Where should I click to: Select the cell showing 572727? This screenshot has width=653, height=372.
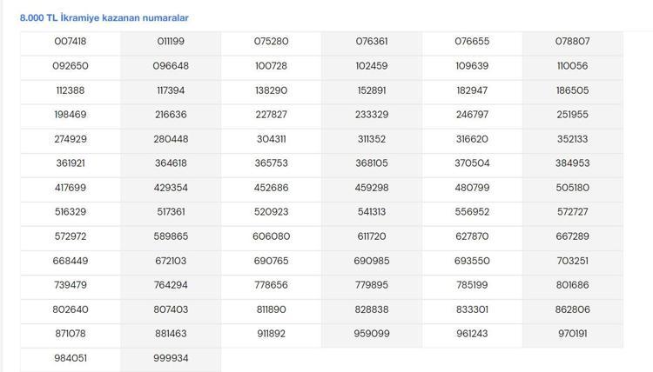click(573, 212)
